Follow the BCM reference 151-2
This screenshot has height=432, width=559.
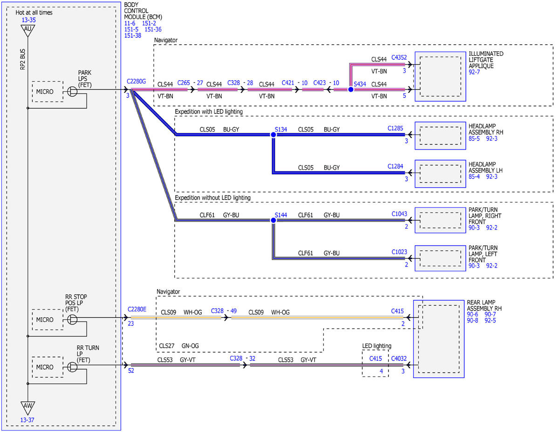[x=149, y=23]
